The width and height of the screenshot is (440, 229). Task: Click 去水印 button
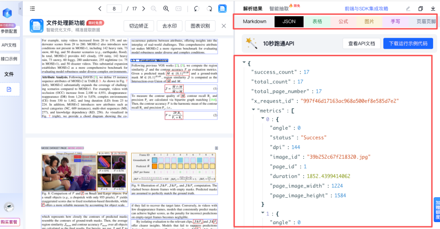coord(169,26)
